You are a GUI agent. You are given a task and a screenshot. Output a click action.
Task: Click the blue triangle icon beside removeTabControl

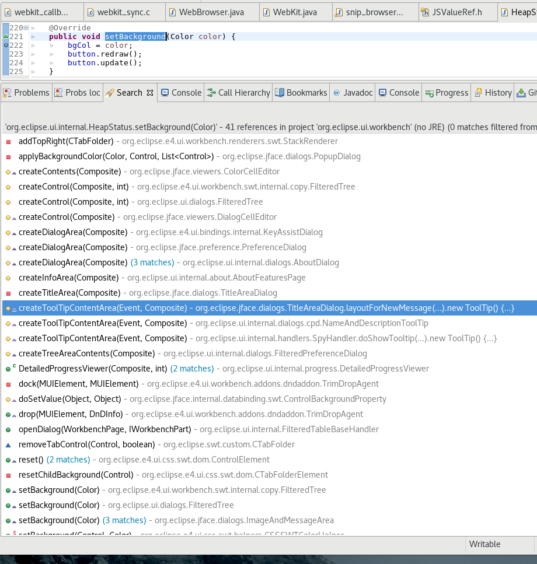7,444
